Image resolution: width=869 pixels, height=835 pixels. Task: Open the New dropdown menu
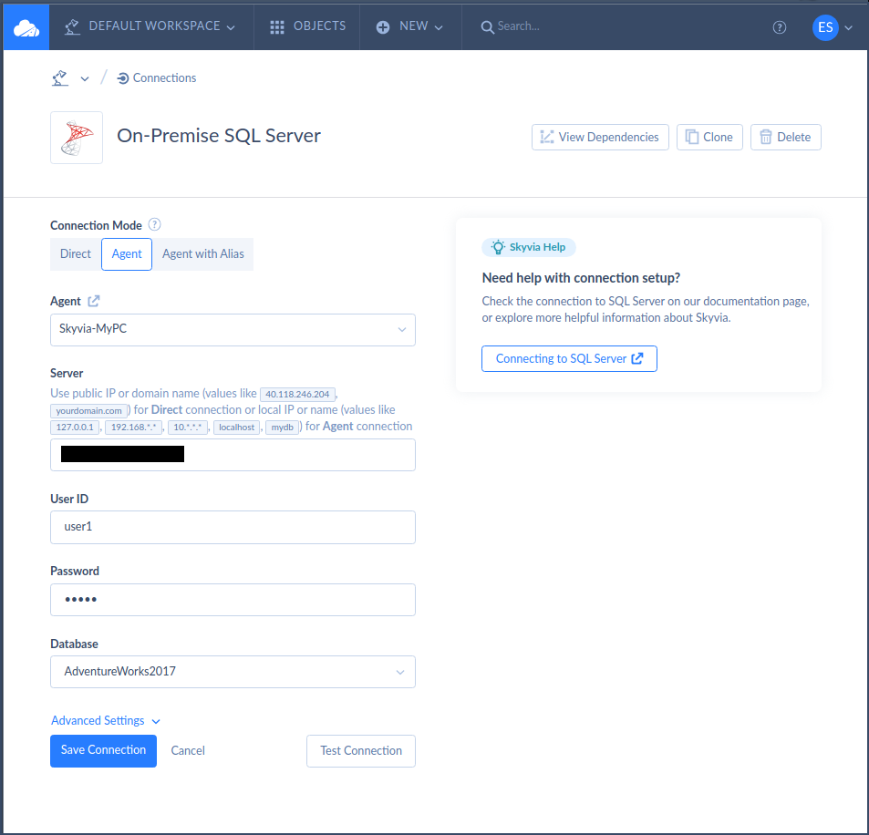tap(409, 26)
